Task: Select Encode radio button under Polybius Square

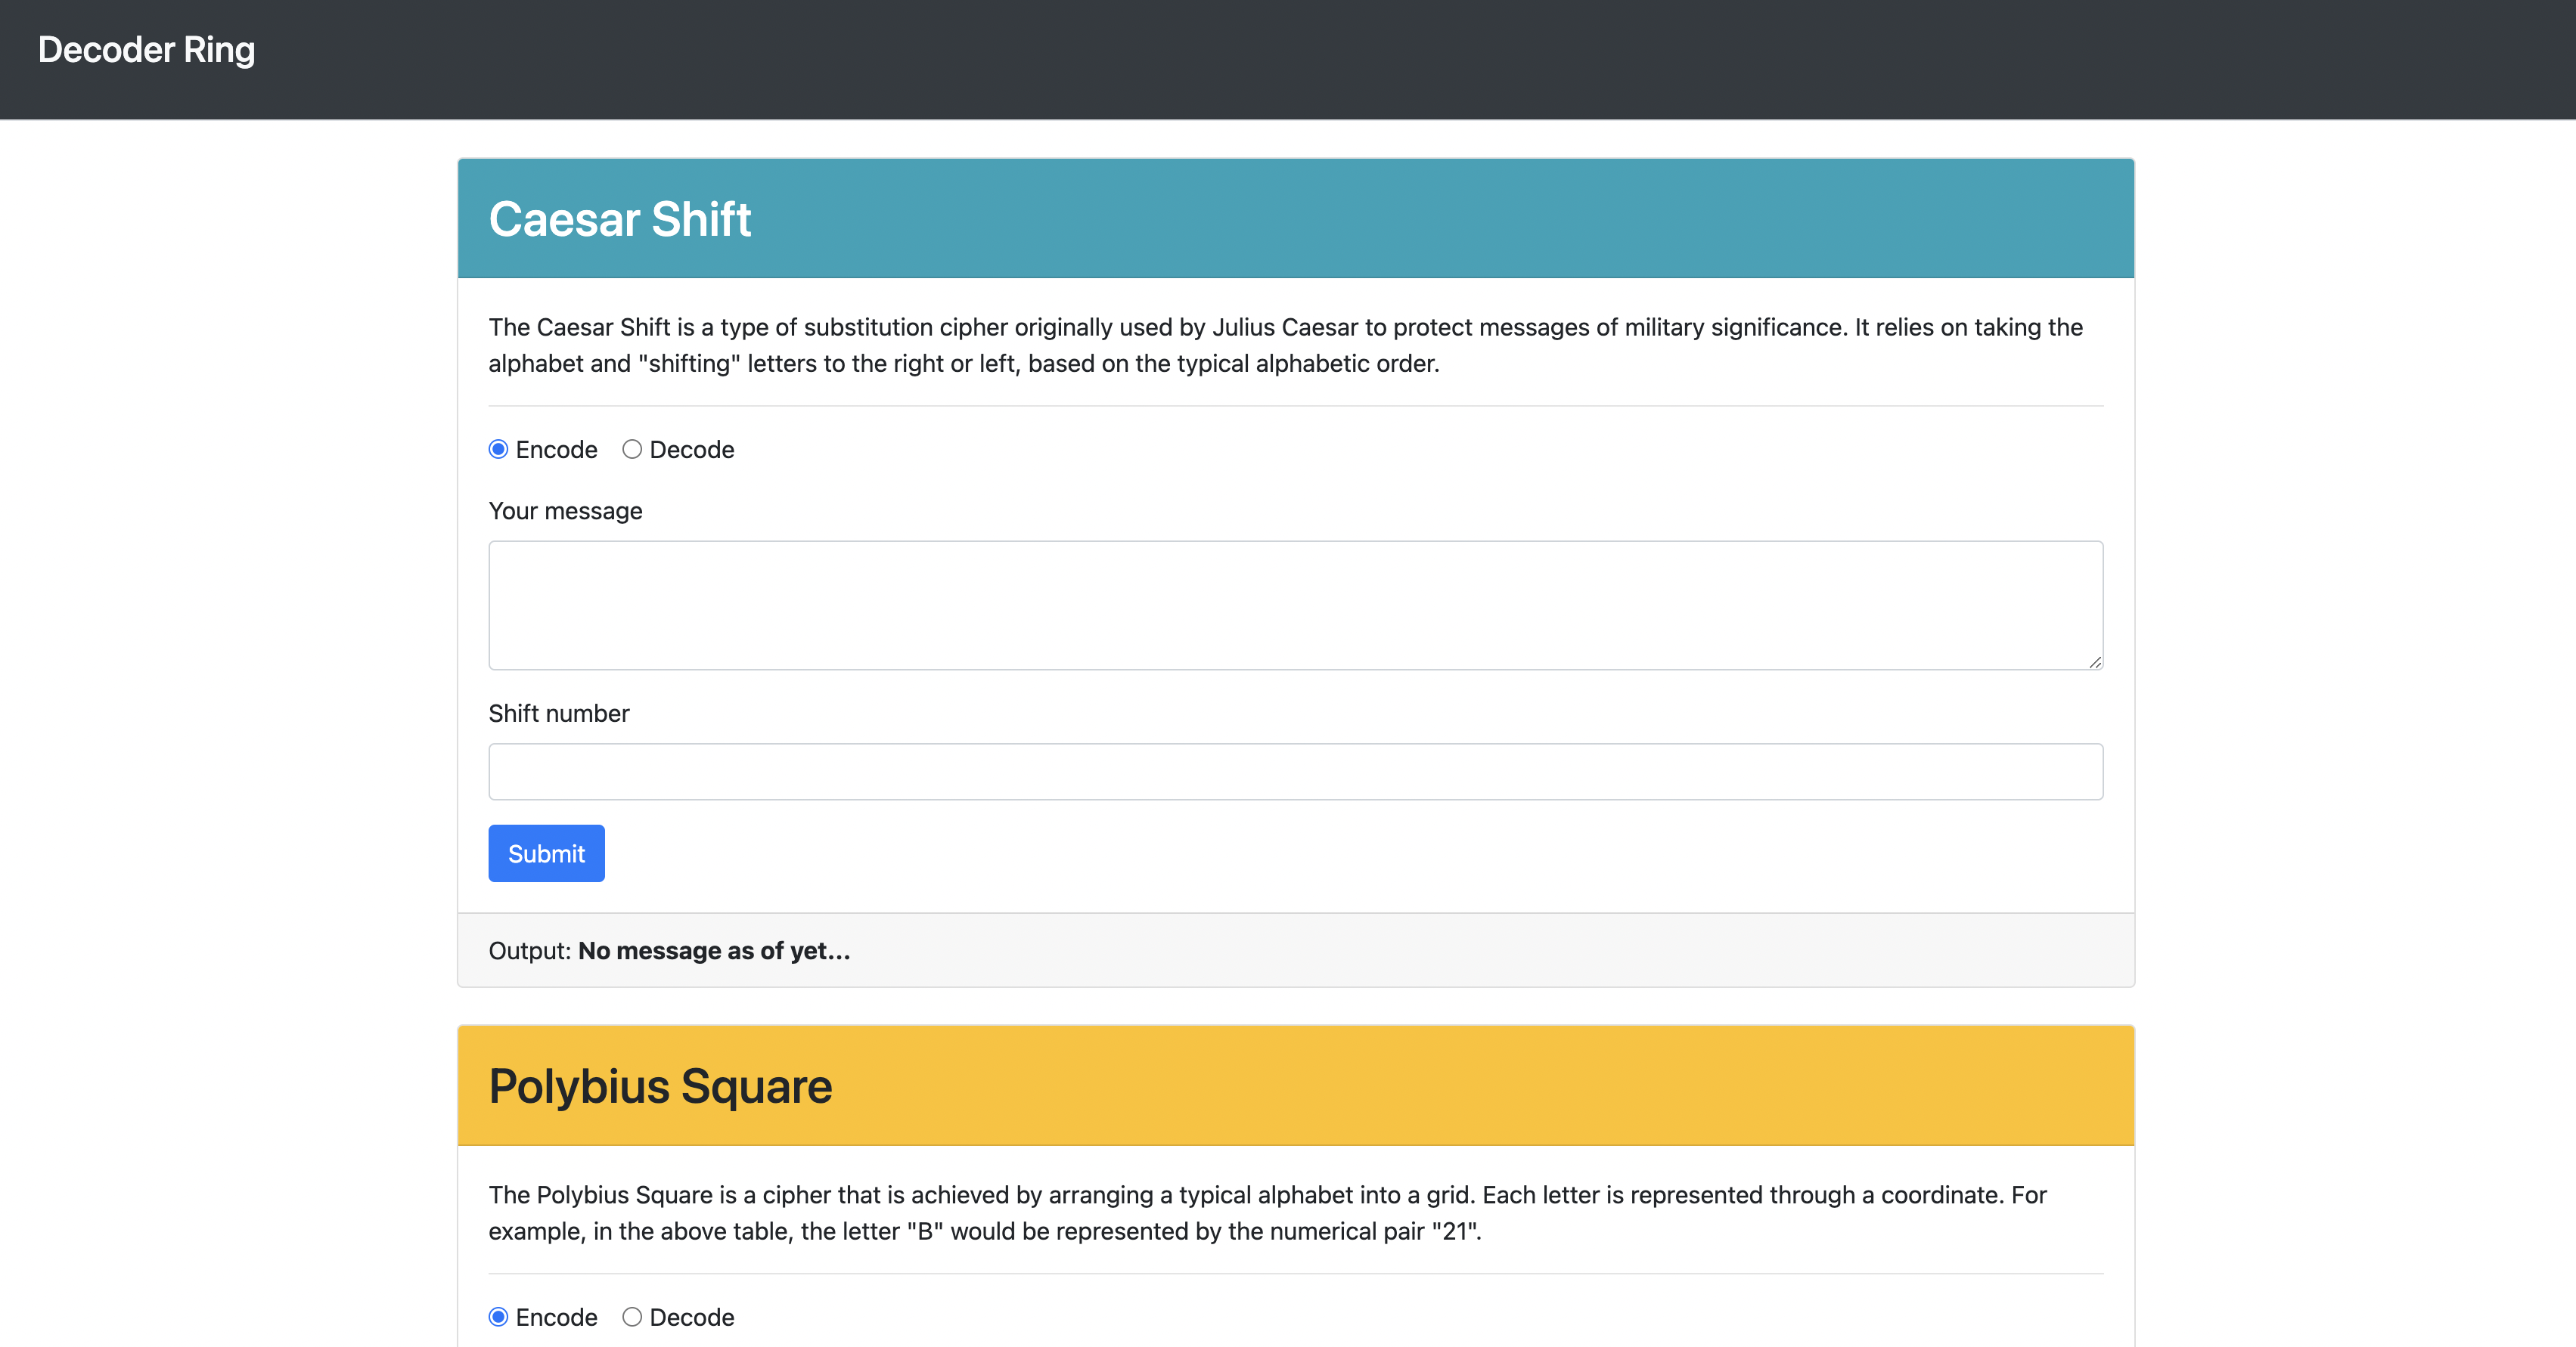Action: 498,1317
